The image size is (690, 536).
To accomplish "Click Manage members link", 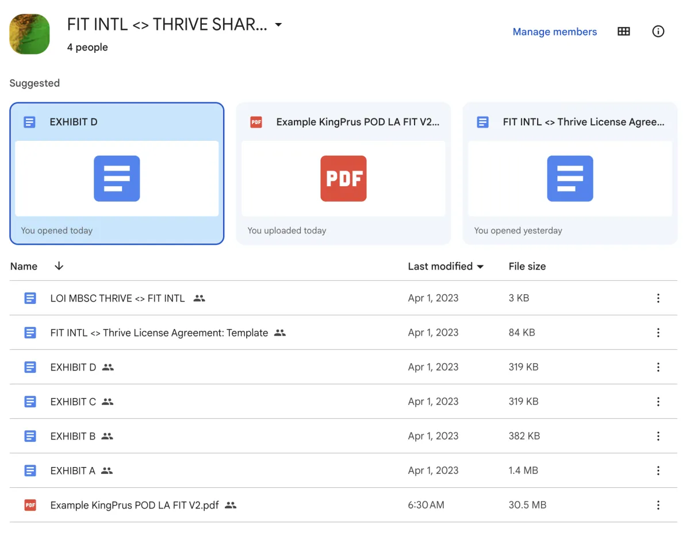I will click(x=554, y=32).
